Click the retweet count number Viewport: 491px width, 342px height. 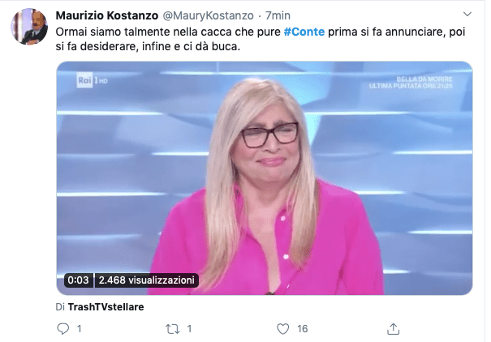(x=189, y=329)
